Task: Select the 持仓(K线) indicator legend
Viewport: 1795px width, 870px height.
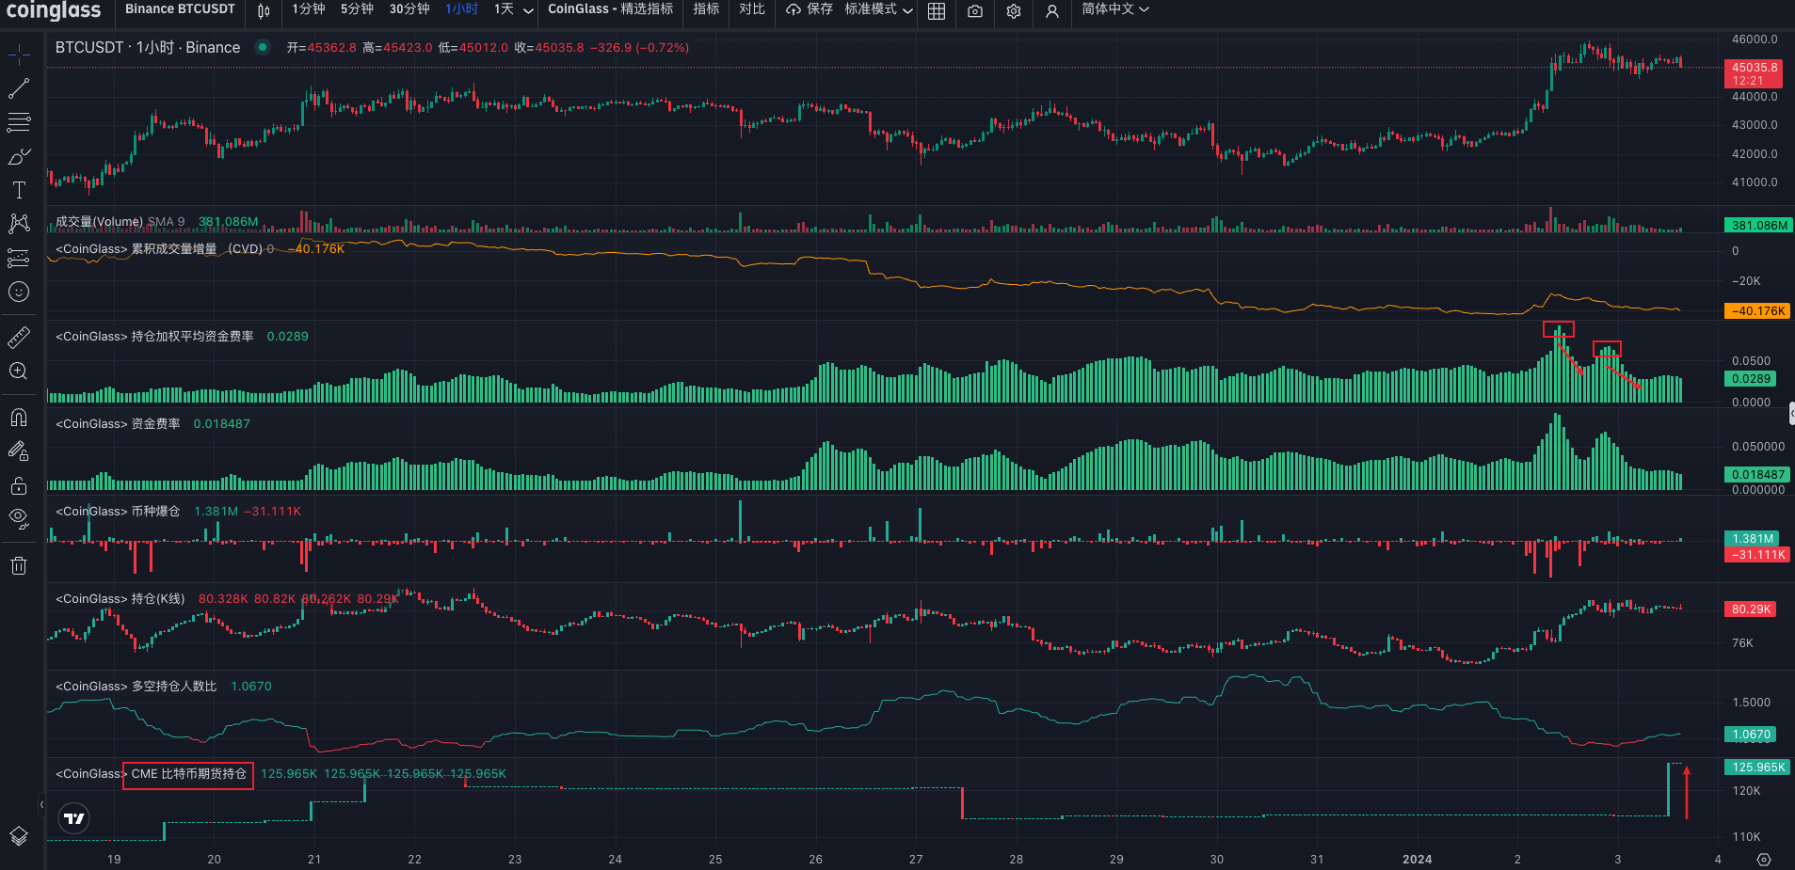Action: [120, 599]
